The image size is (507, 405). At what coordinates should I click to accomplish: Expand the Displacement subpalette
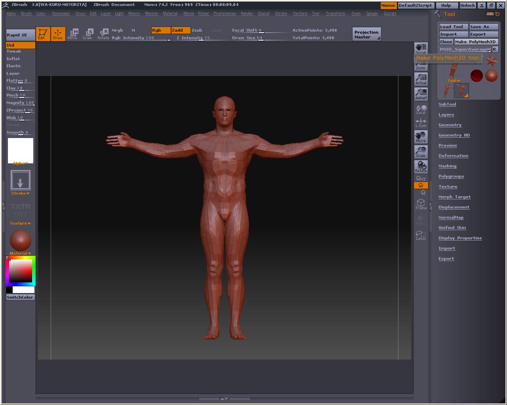click(x=454, y=207)
